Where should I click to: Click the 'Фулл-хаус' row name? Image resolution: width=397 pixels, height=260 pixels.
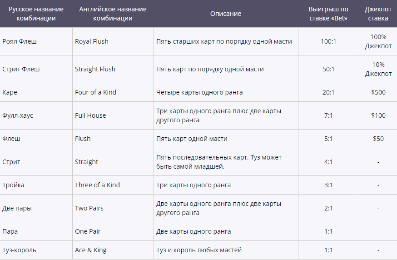click(x=18, y=115)
